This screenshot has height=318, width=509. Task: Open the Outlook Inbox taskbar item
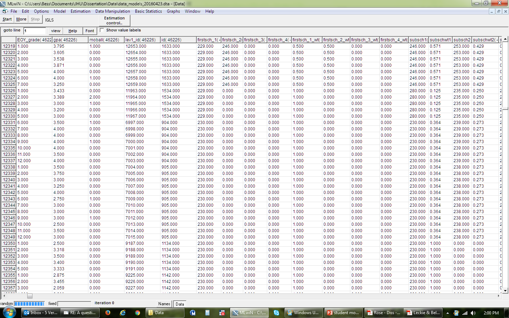pyautogui.click(x=41, y=313)
